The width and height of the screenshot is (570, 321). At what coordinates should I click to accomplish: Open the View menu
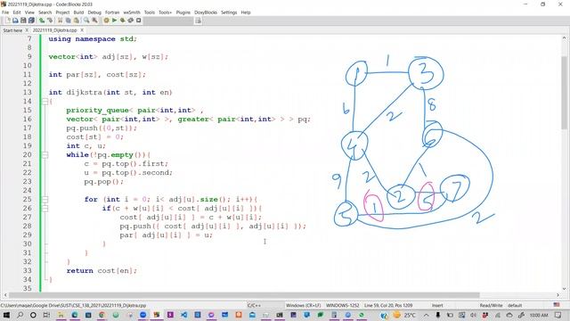(x=29, y=12)
